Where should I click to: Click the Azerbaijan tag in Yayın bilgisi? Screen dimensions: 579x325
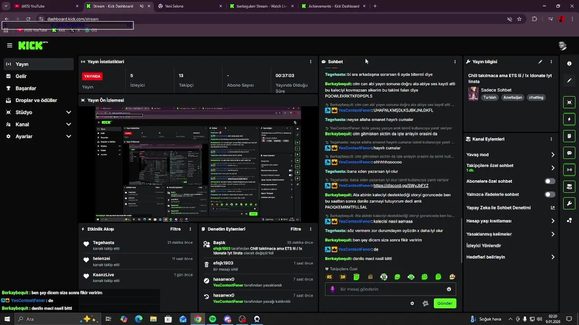point(513,97)
